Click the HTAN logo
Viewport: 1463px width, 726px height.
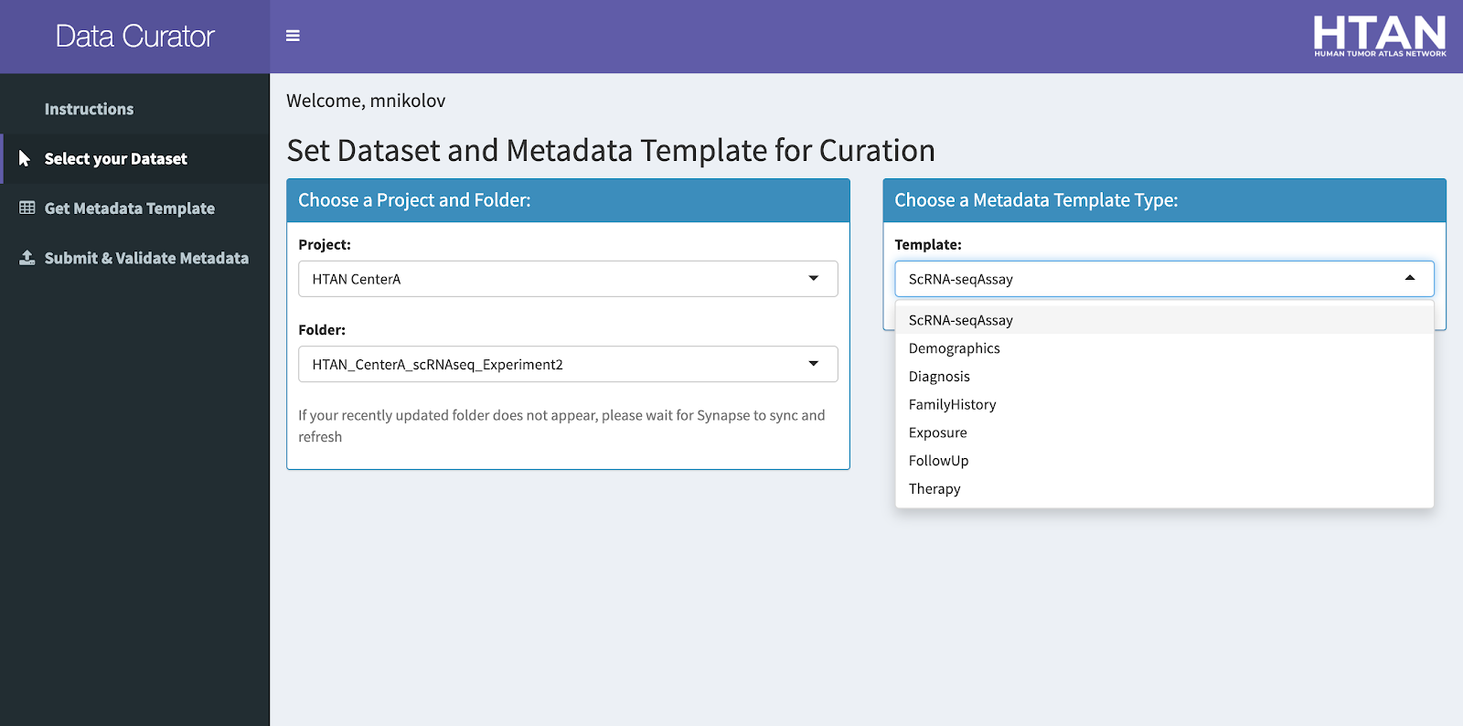click(x=1380, y=37)
